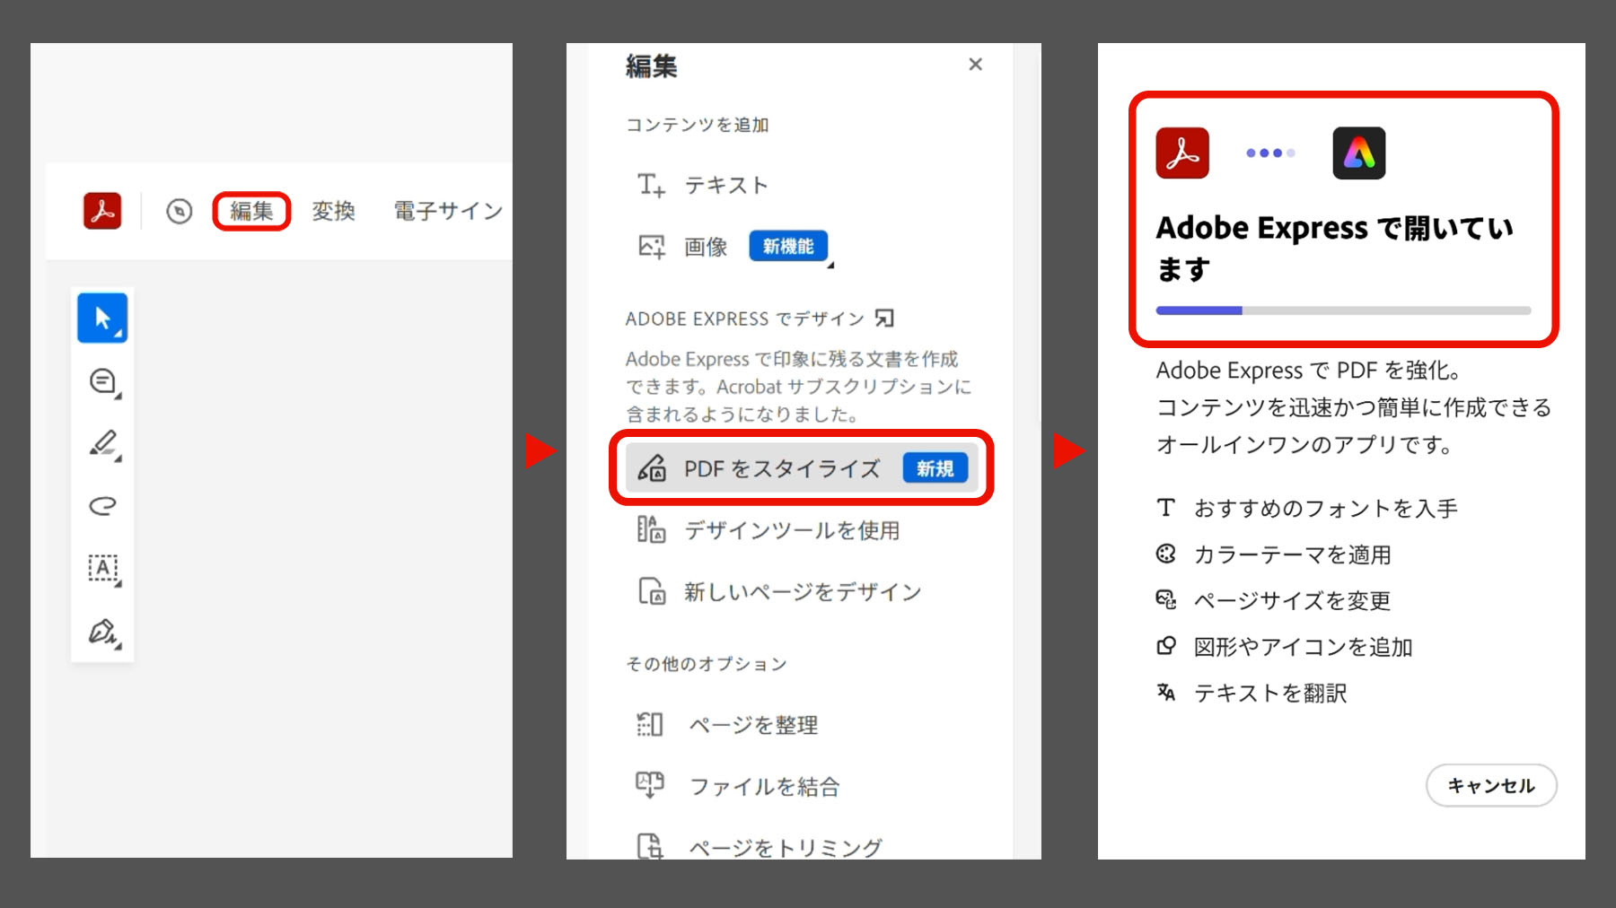Select the text box tool
The width and height of the screenshot is (1616, 908).
pyautogui.click(x=103, y=568)
